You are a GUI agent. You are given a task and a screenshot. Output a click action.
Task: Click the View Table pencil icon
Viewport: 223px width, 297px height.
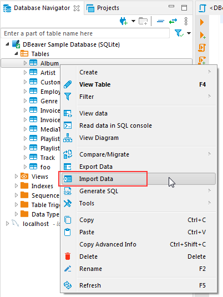(68, 84)
